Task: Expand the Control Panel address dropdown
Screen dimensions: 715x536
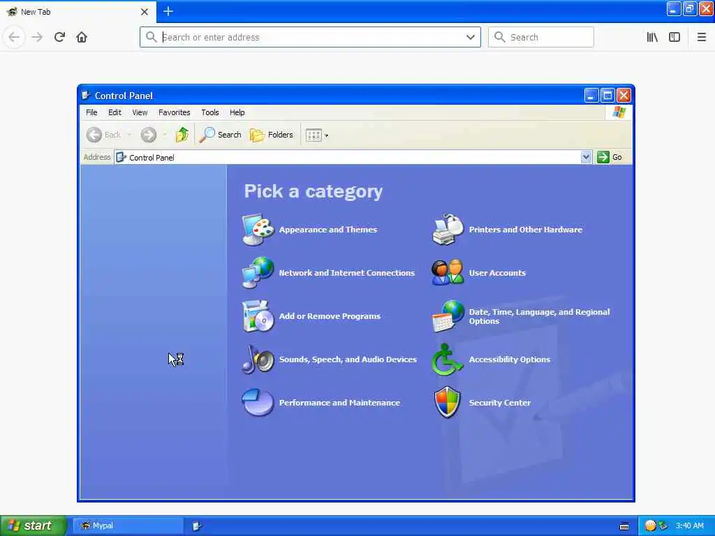Action: [x=586, y=157]
